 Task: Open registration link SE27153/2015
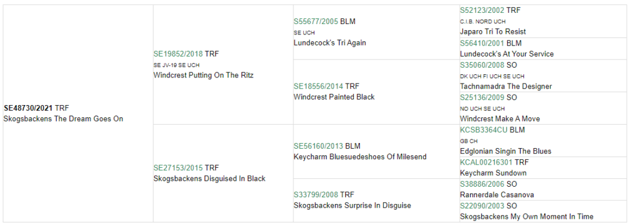[x=178, y=168]
